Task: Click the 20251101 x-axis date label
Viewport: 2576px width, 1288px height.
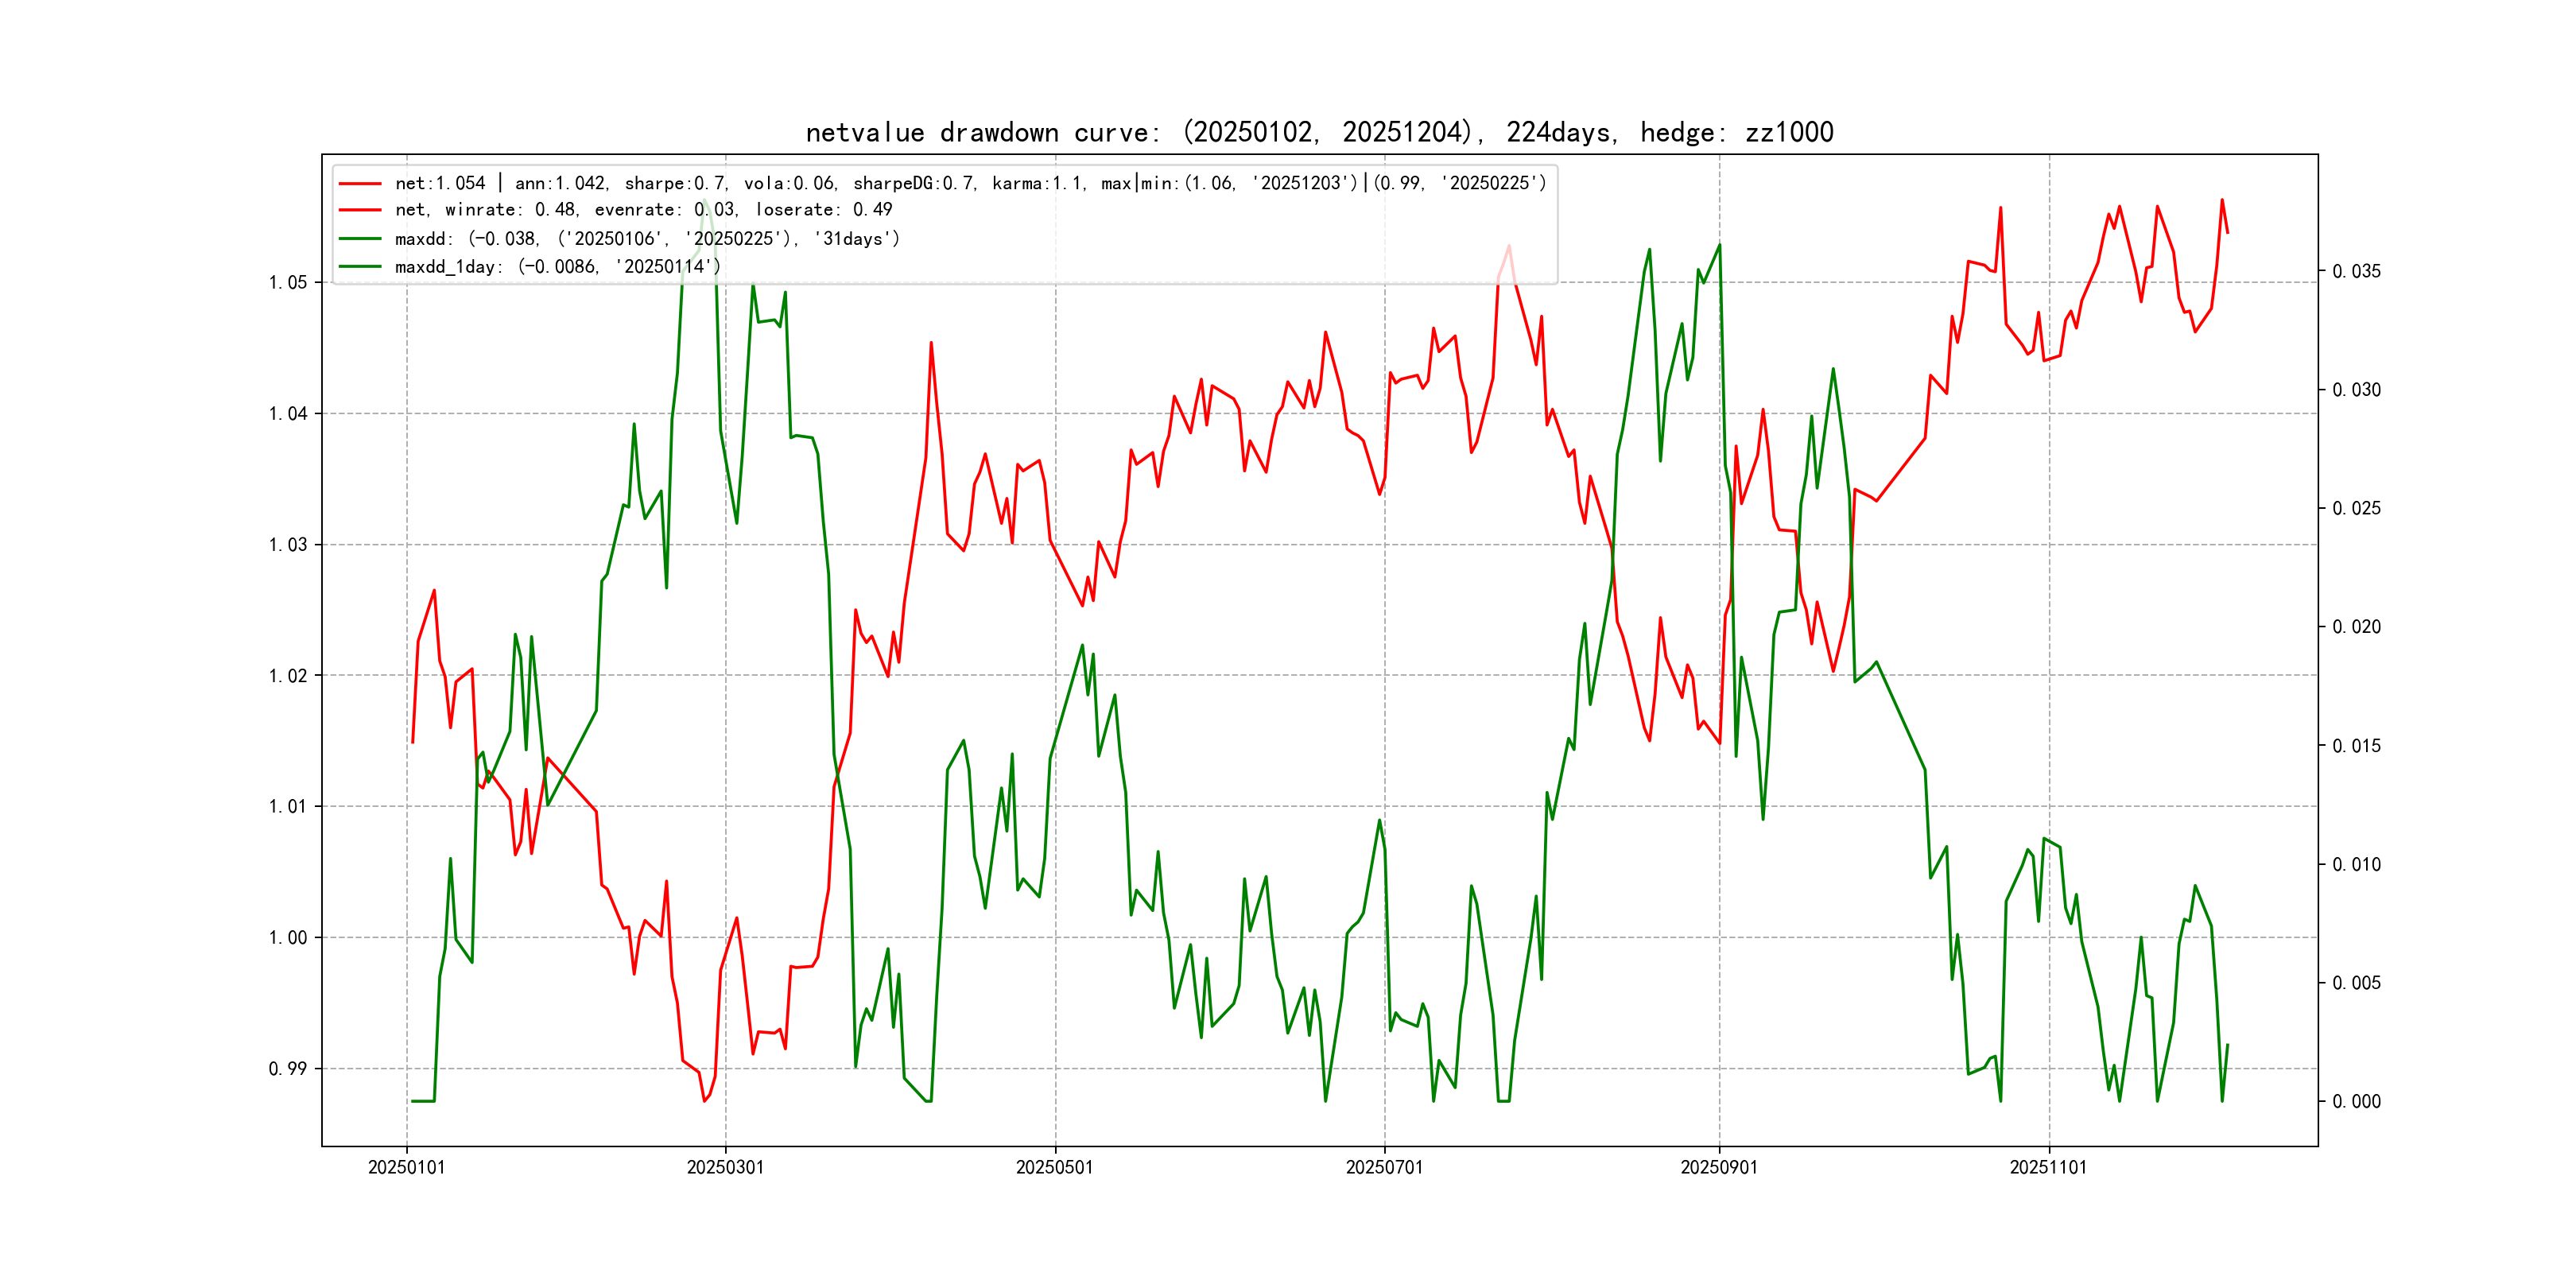Action: 2048,1168
